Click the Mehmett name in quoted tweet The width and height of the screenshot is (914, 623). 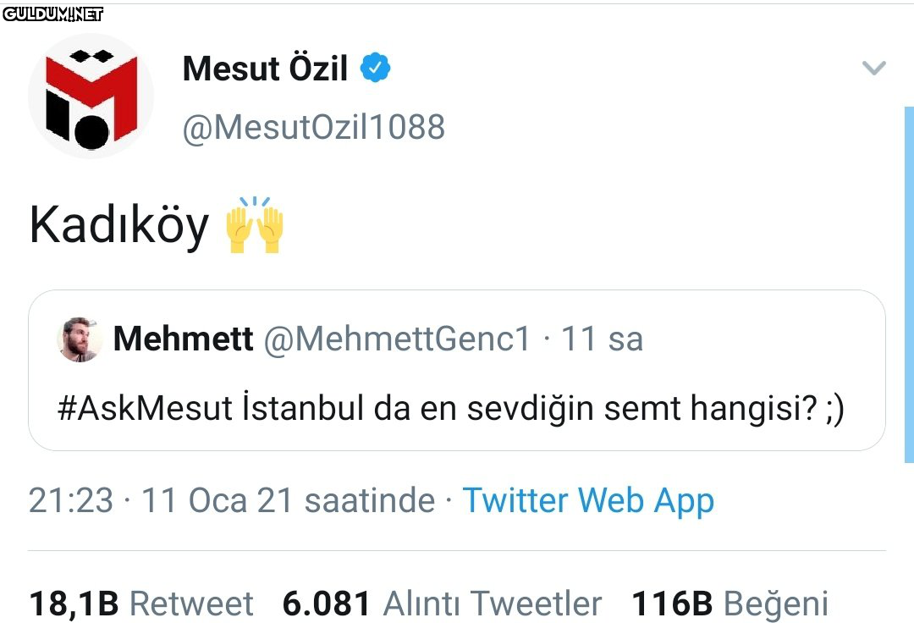point(183,339)
